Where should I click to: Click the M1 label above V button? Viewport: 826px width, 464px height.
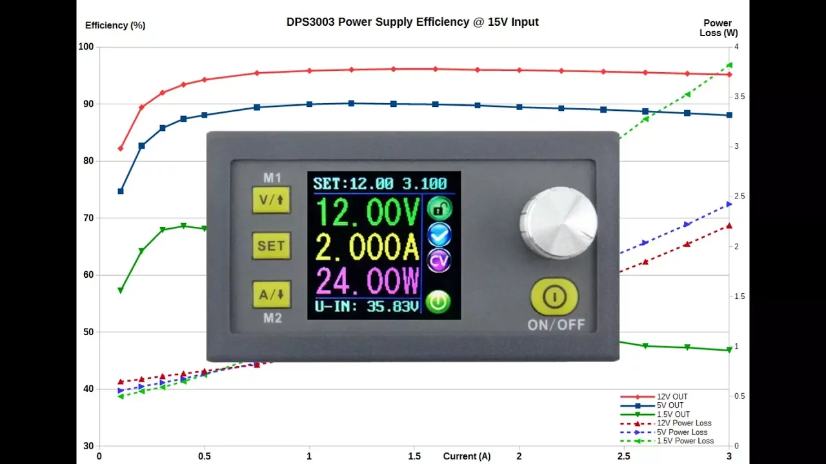click(x=272, y=178)
